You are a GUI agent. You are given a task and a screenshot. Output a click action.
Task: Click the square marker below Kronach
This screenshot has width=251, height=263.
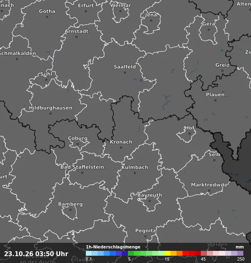(x=121, y=148)
